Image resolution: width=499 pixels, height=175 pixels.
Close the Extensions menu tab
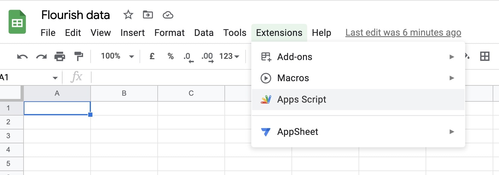(x=279, y=33)
